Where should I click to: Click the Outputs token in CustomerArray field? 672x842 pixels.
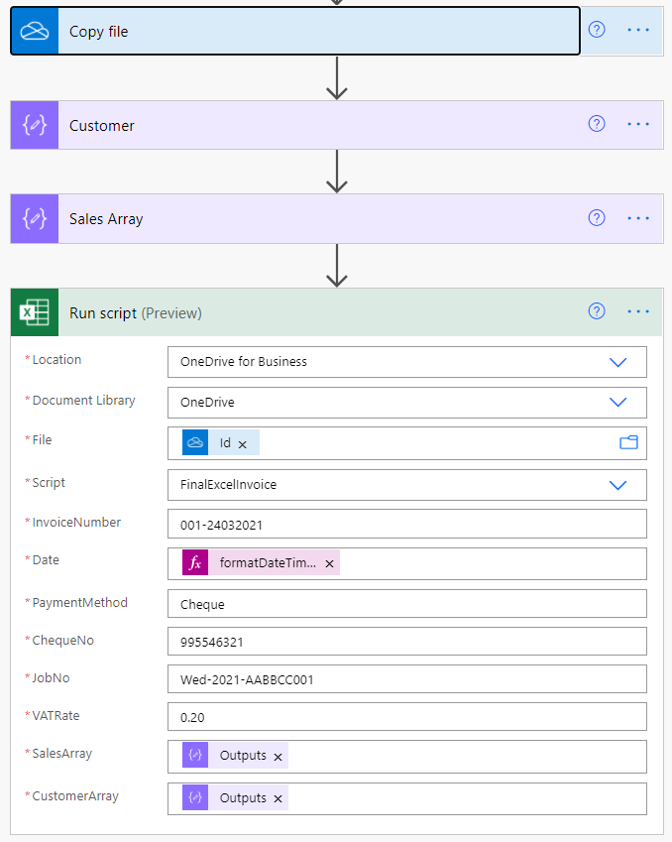242,798
